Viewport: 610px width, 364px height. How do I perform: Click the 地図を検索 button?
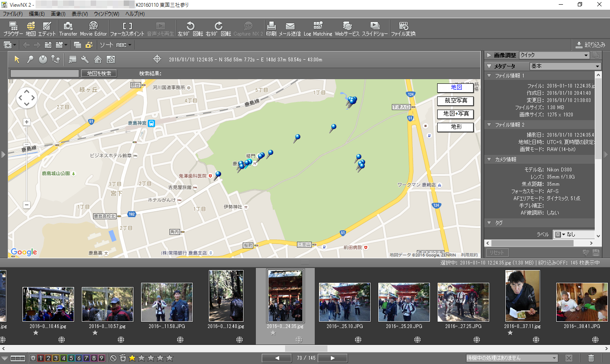tap(99, 73)
